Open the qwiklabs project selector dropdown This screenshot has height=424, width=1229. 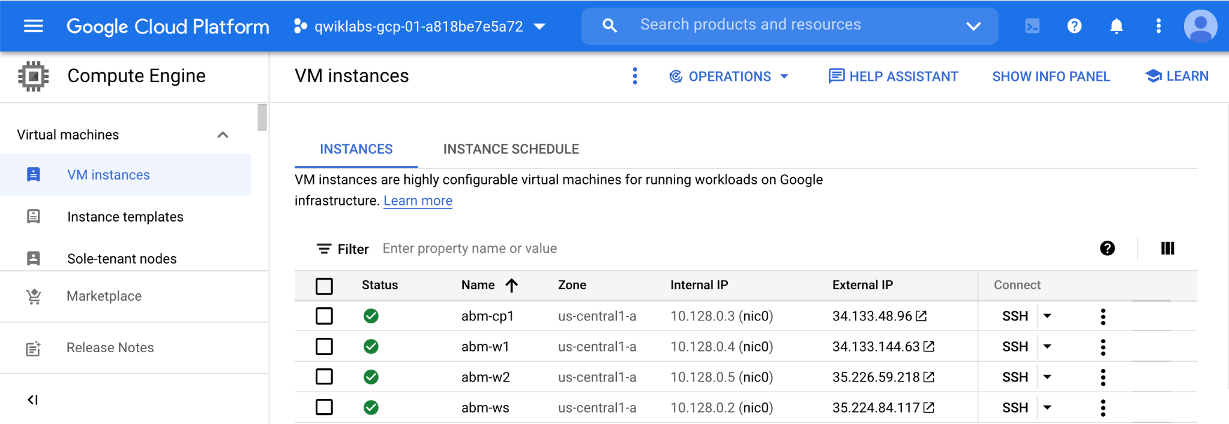click(420, 26)
